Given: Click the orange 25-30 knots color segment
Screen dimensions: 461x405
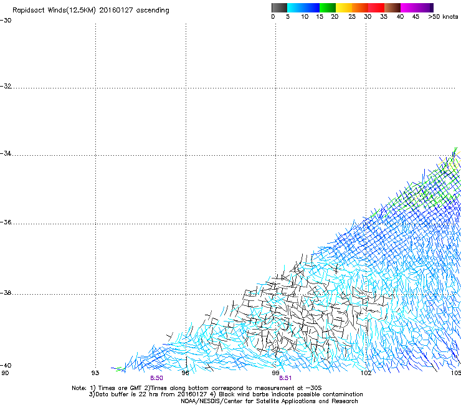Looking at the screenshot, I should [x=360, y=7].
